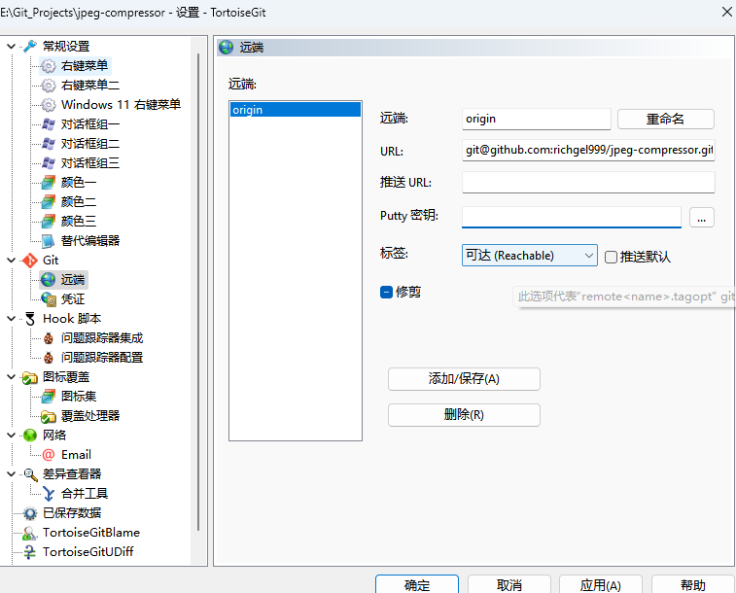Collapse the Git tree node

(12, 261)
